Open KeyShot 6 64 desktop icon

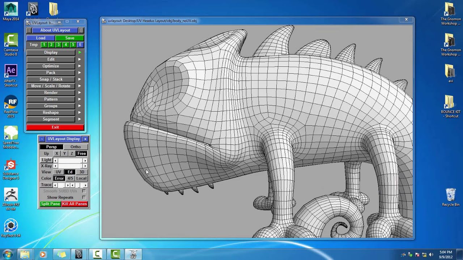tap(10, 228)
